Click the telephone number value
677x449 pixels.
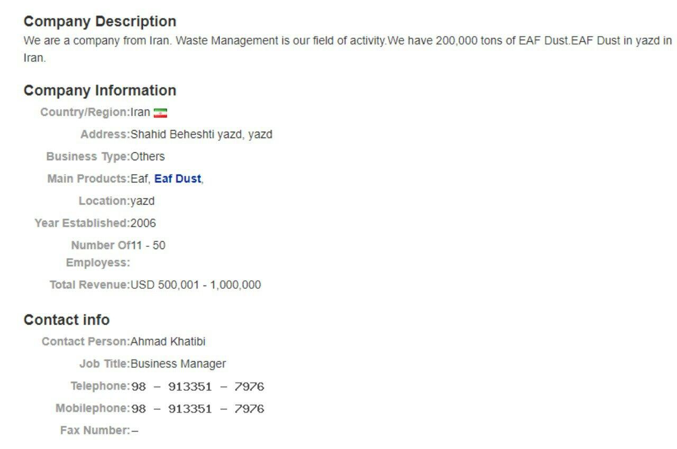click(197, 387)
